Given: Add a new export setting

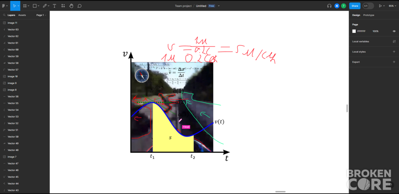Looking at the screenshot, I should click(394, 62).
